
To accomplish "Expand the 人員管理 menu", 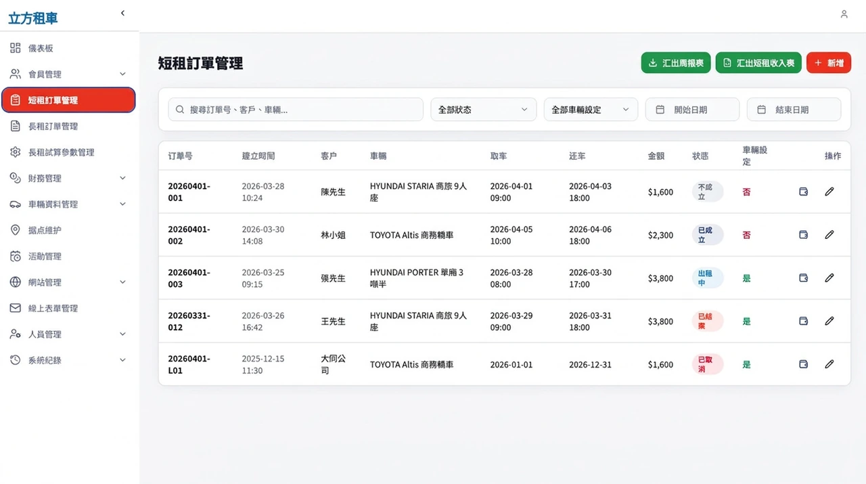I will (x=69, y=334).
